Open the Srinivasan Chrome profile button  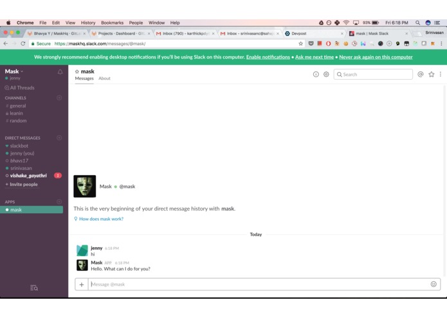coord(434,33)
